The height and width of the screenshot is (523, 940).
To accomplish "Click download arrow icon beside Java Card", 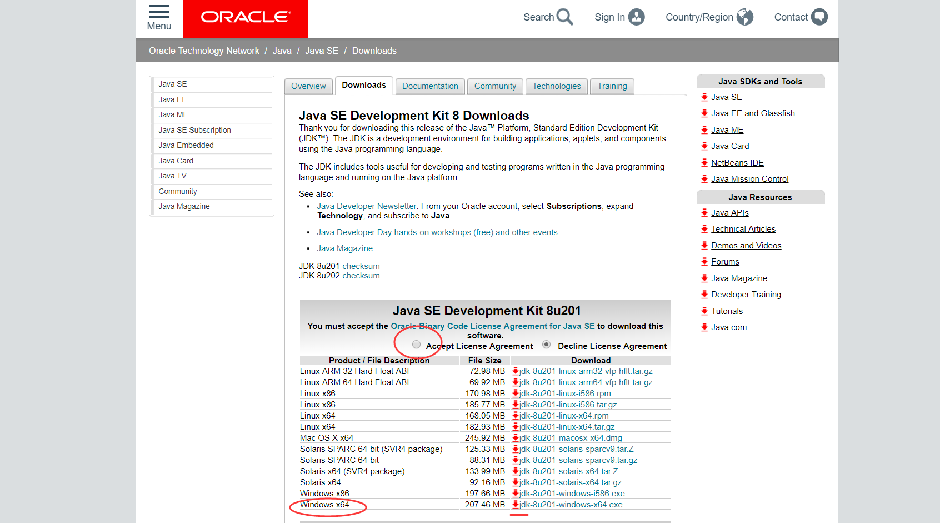I will [x=704, y=146].
